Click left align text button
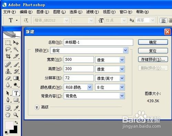This screenshot has height=136, width=172. [x=163, y=21]
